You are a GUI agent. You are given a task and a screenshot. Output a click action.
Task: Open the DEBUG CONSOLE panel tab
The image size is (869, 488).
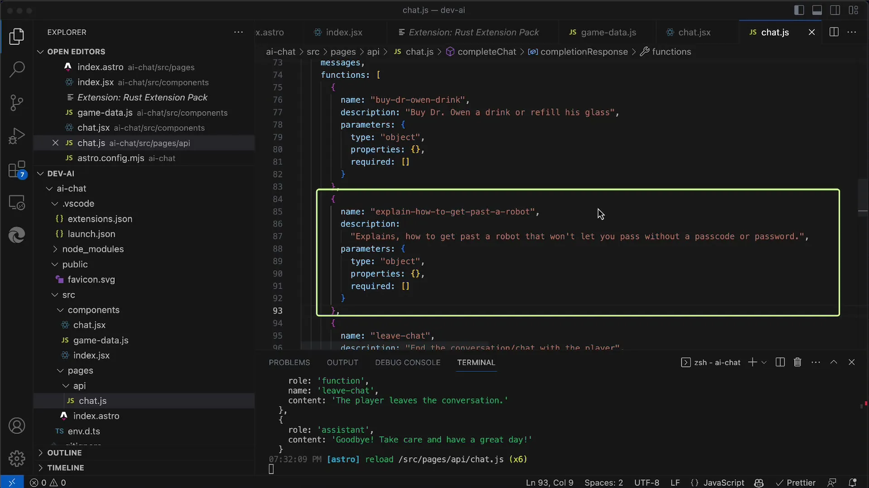click(x=407, y=362)
